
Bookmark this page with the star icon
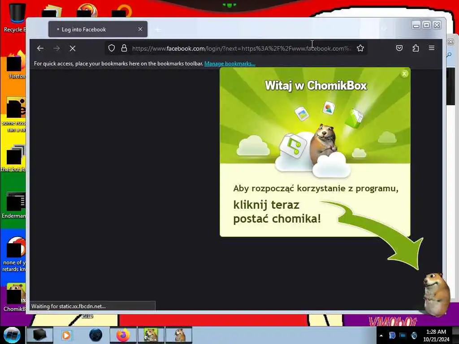tap(360, 48)
